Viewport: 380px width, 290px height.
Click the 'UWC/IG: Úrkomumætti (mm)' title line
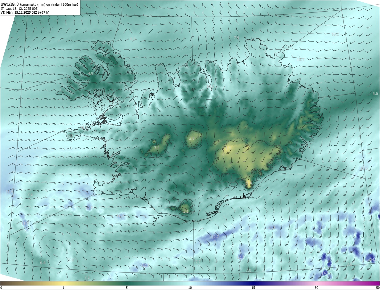39,4
